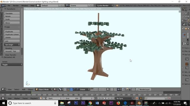
Task: Open the File menu
Action: [x=9, y=6]
